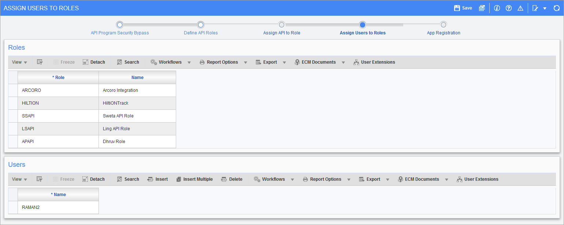The height and width of the screenshot is (225, 564).
Task: Expand Workflows dropdown arrow in Roles toolbar
Action: 189,63
